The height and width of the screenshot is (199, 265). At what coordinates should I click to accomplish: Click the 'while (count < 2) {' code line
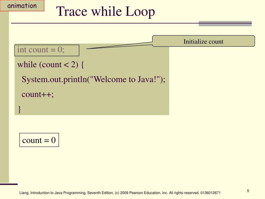pyautogui.click(x=50, y=65)
